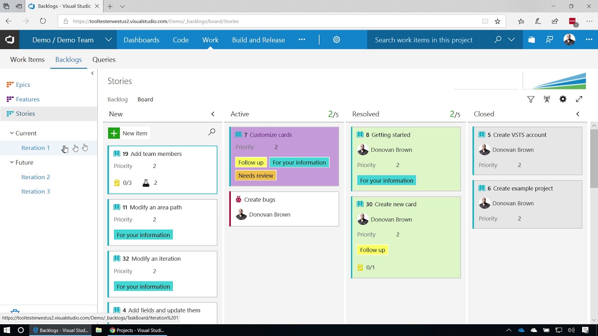Click the green New item plus icon
Screen dimensions: 598x336
point(114,133)
